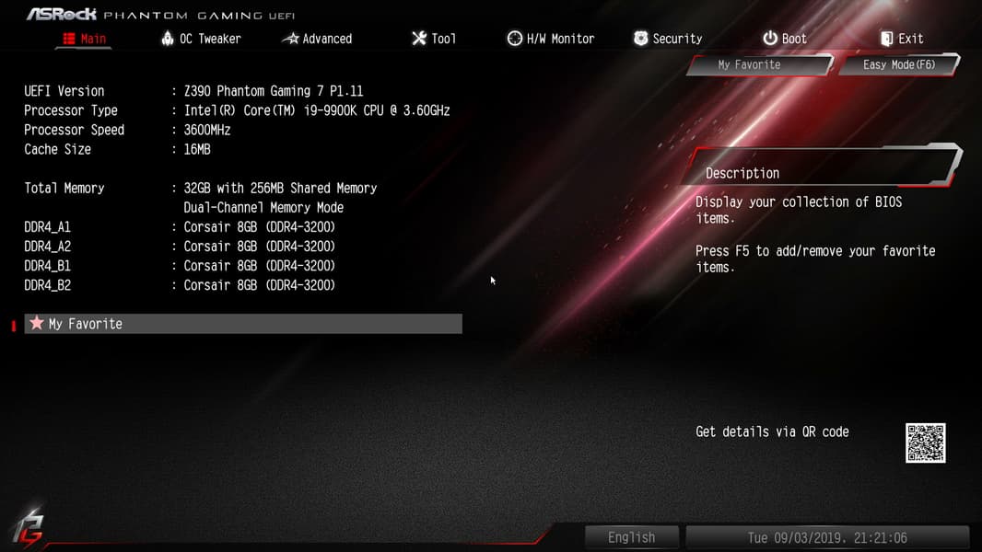Click the Processor Type i9-9900K value
This screenshot has width=982, height=552.
pyautogui.click(x=316, y=110)
